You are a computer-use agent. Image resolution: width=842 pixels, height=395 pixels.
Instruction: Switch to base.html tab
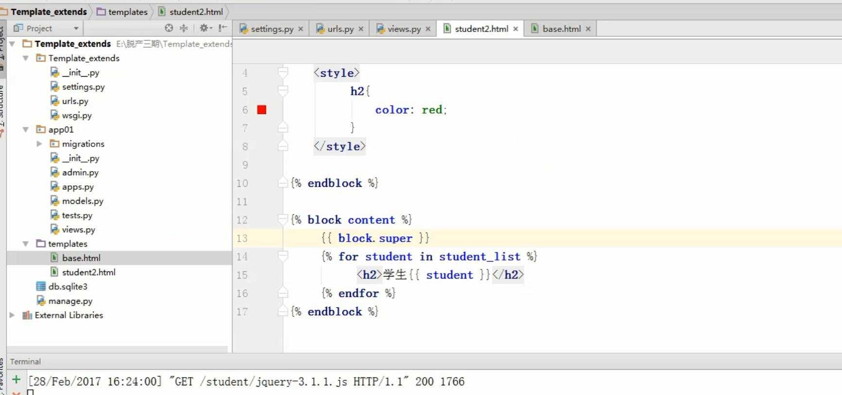click(561, 29)
